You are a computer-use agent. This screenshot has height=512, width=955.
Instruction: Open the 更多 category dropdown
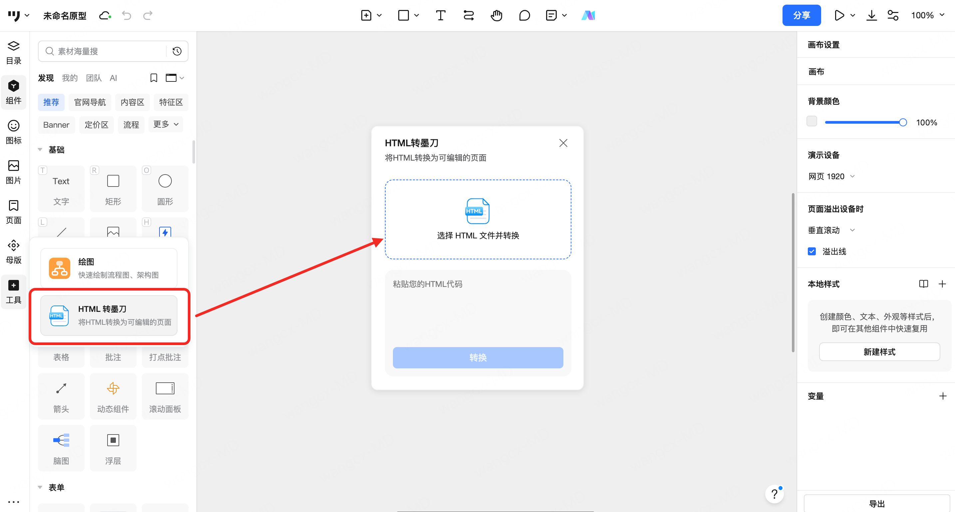(166, 124)
